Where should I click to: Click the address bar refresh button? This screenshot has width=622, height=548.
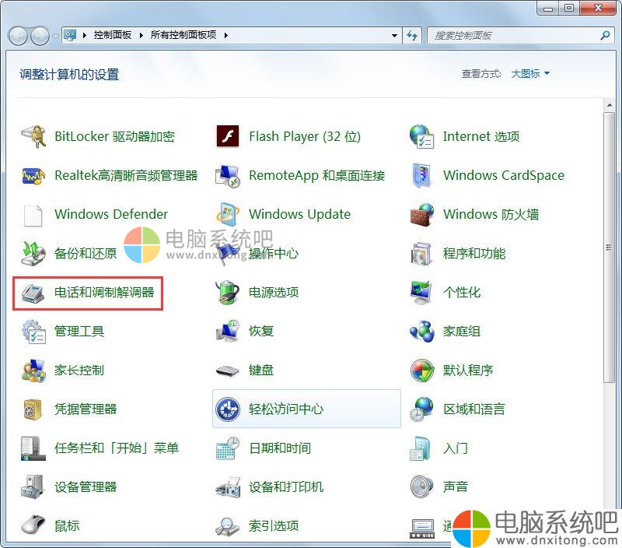pos(412,35)
